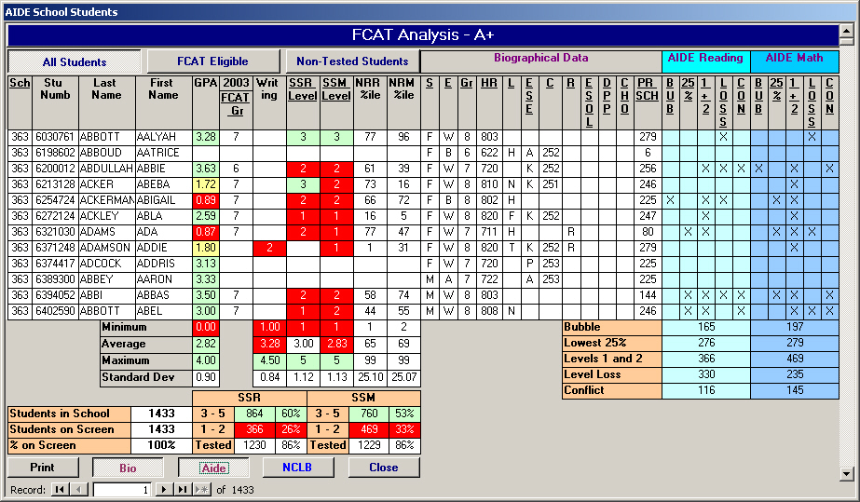Click the record number input field
Viewport: 860px width, 502px height.
click(121, 489)
